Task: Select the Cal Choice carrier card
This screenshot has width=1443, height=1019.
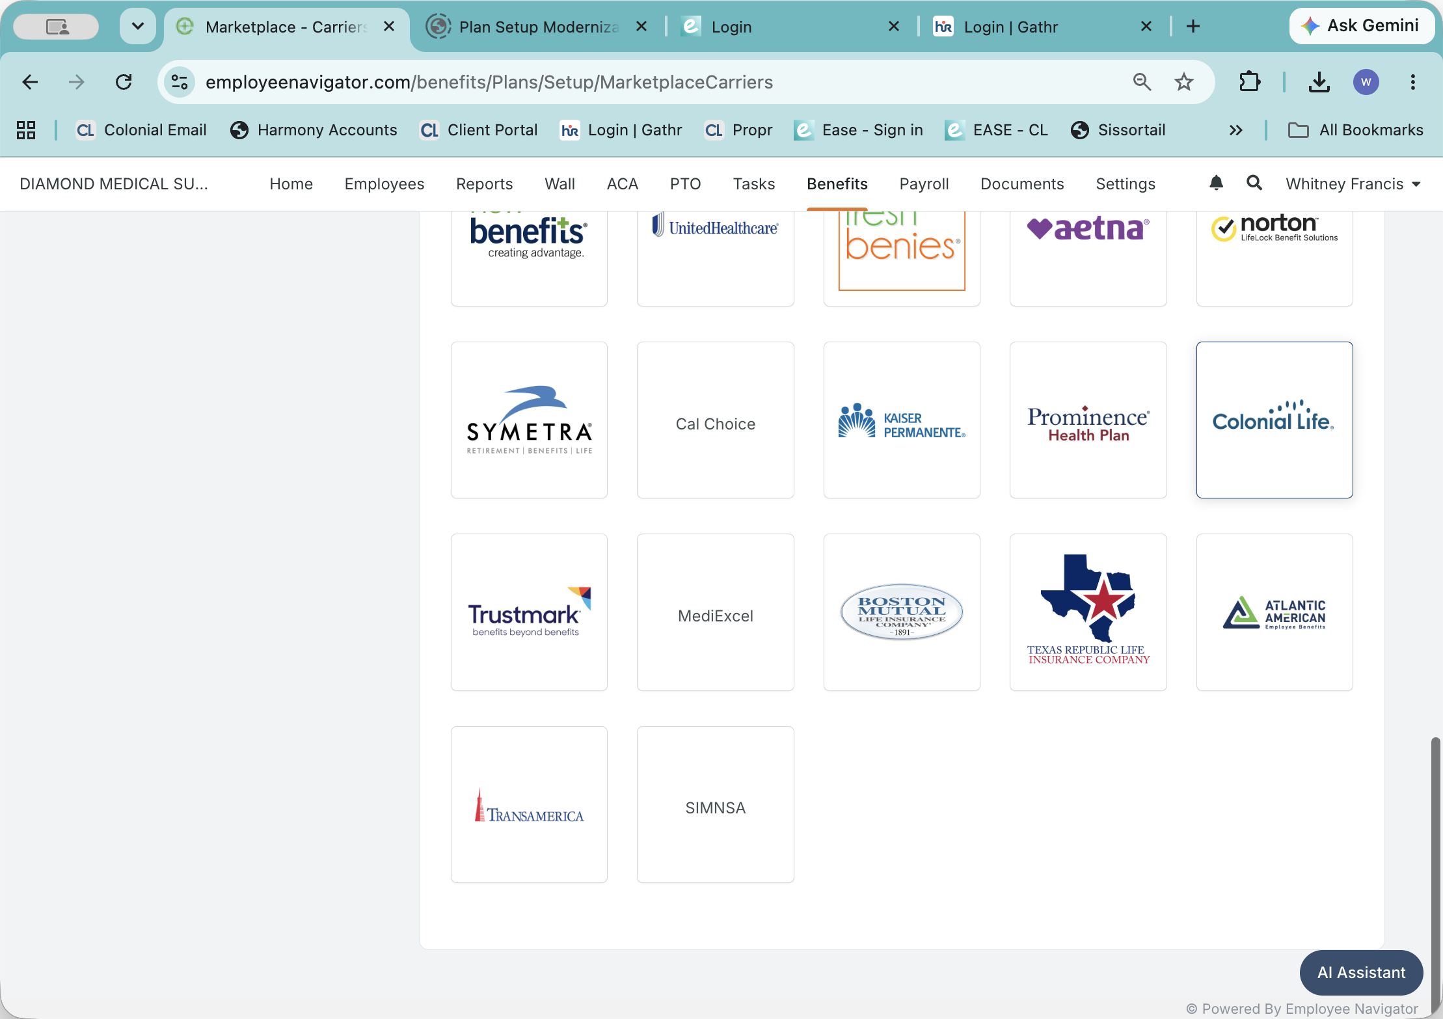Action: point(716,420)
